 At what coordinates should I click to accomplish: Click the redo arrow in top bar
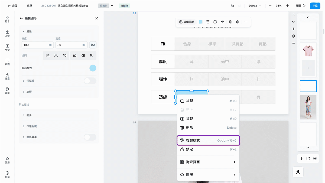click(240, 6)
